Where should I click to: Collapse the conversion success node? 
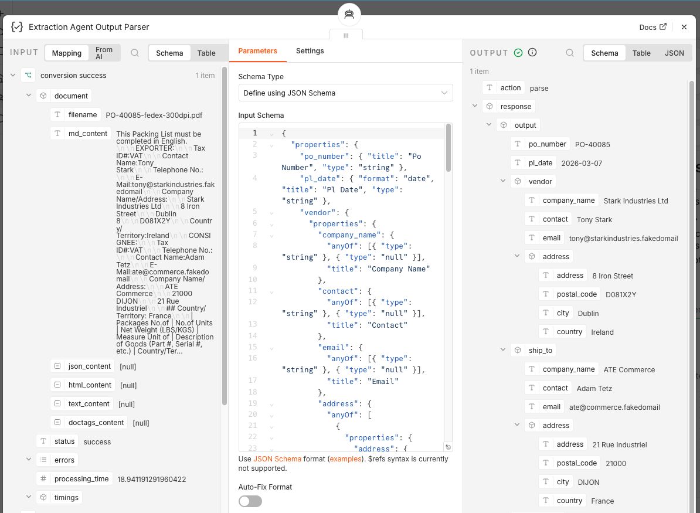13,76
